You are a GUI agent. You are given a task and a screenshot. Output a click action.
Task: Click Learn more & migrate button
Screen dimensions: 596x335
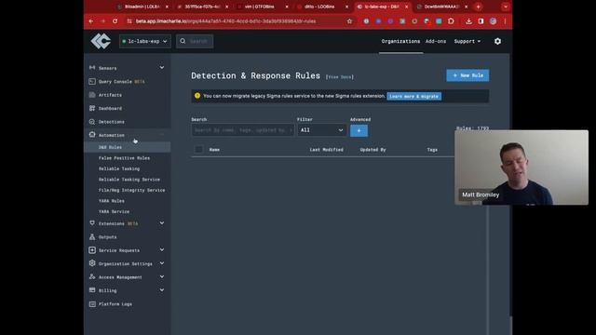pyautogui.click(x=413, y=96)
